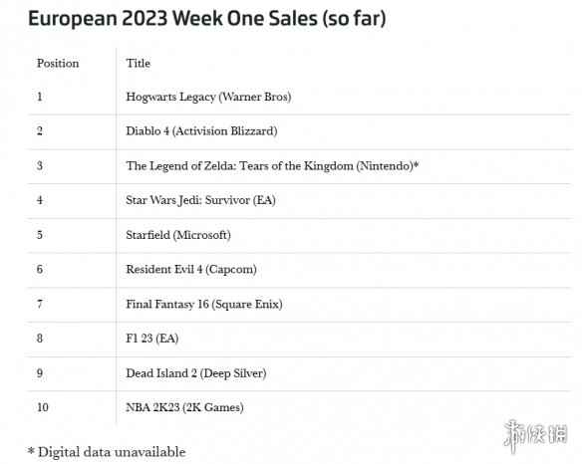Click the F1 23 (EA) title
Image resolution: width=582 pixels, height=464 pixels.
click(x=152, y=339)
